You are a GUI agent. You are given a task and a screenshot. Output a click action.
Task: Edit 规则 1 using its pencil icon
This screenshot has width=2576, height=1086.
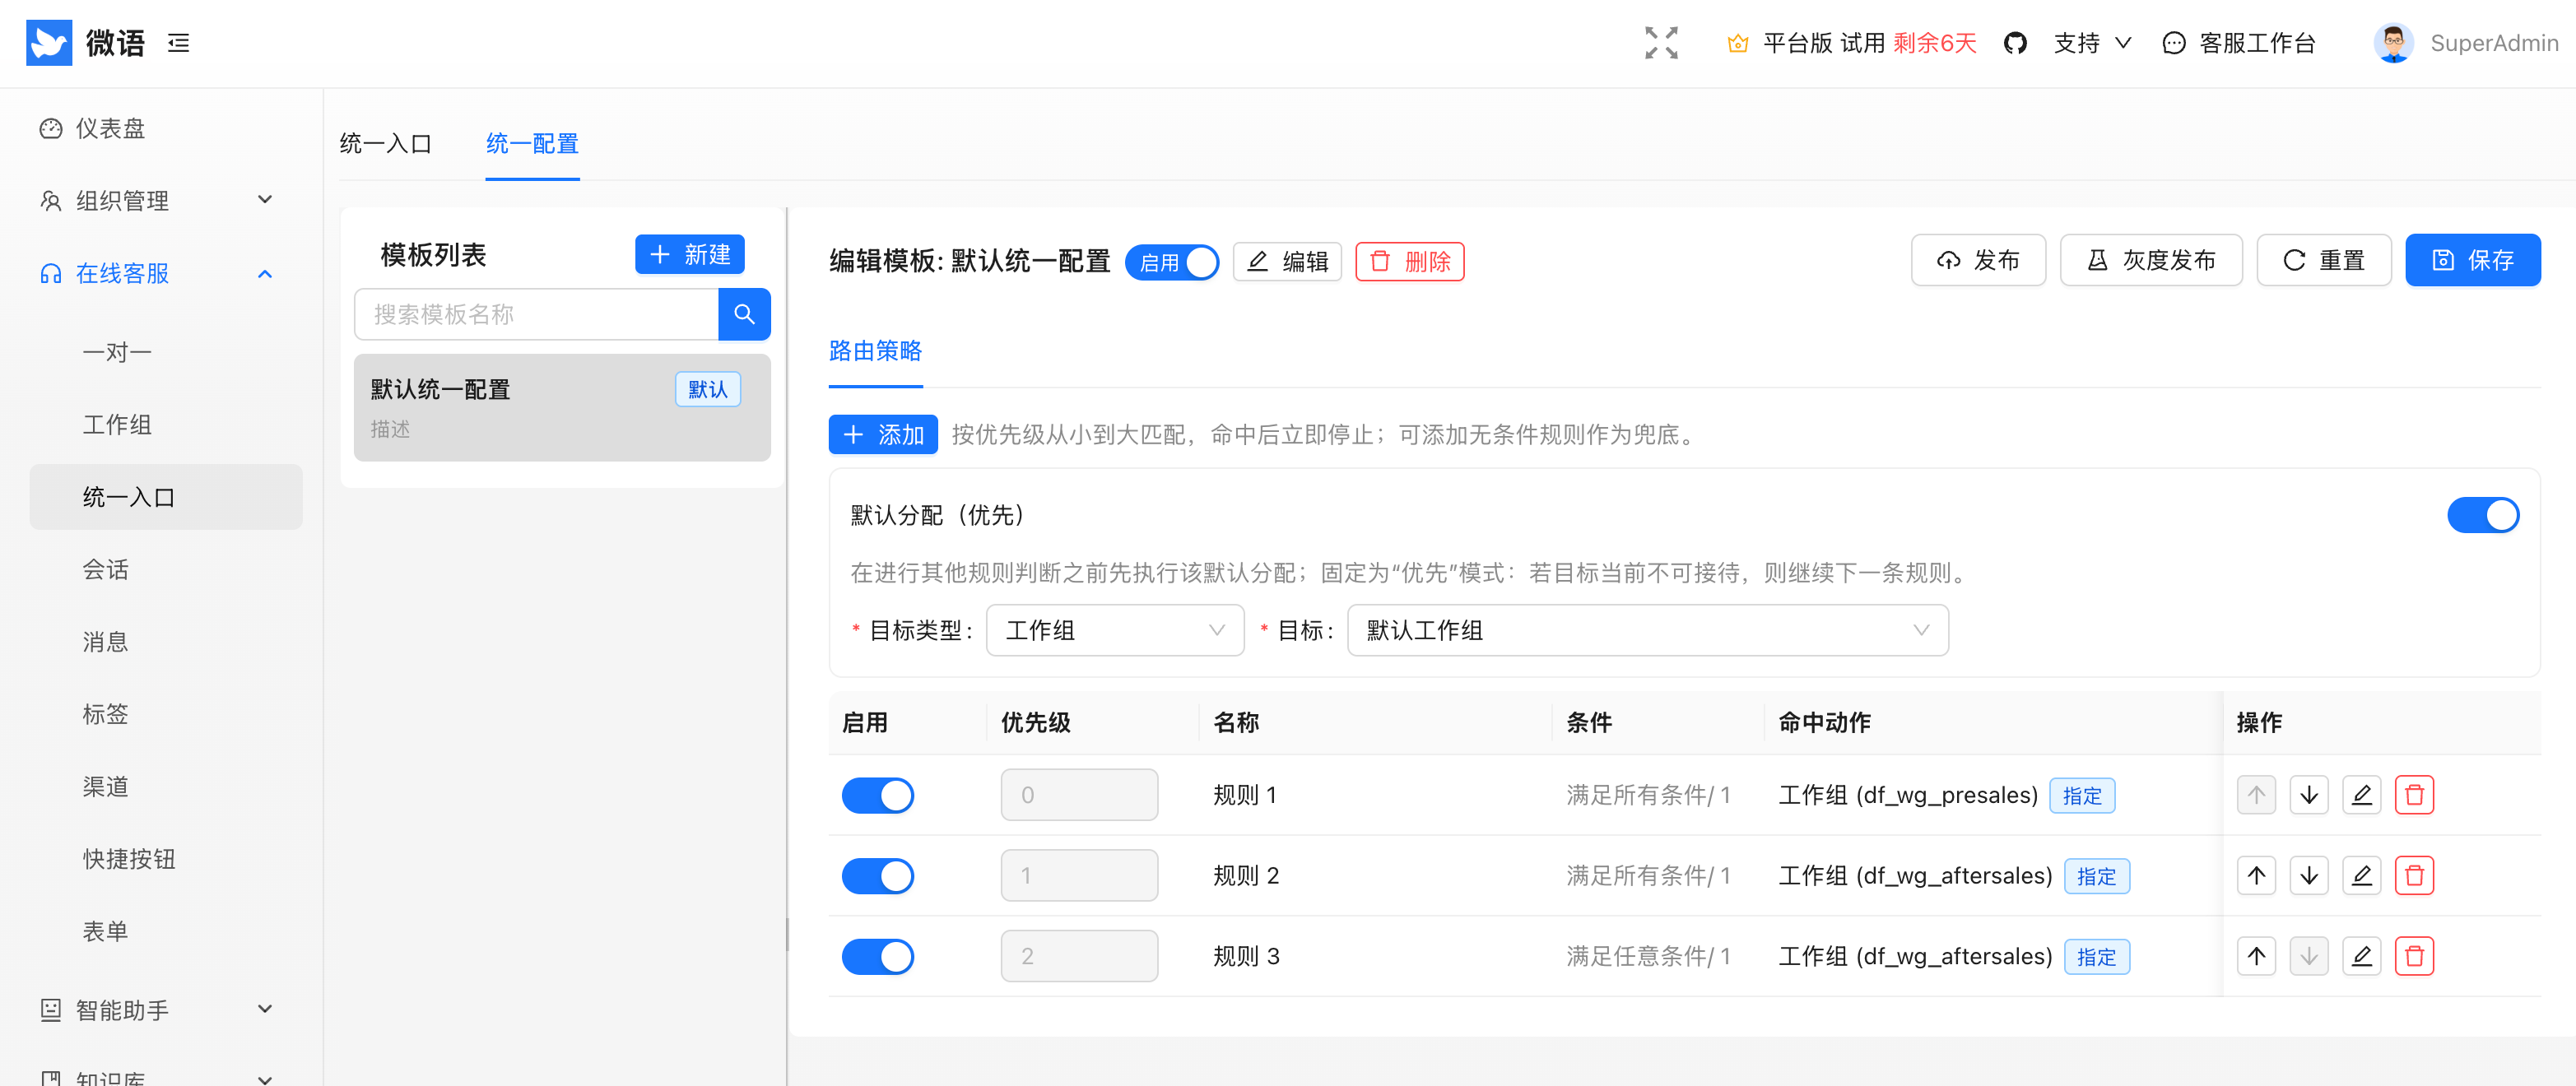click(x=2362, y=794)
